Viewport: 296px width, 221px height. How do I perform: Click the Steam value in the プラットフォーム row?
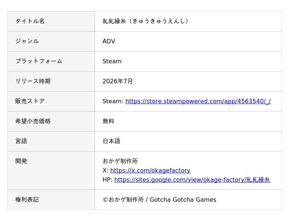tap(112, 61)
